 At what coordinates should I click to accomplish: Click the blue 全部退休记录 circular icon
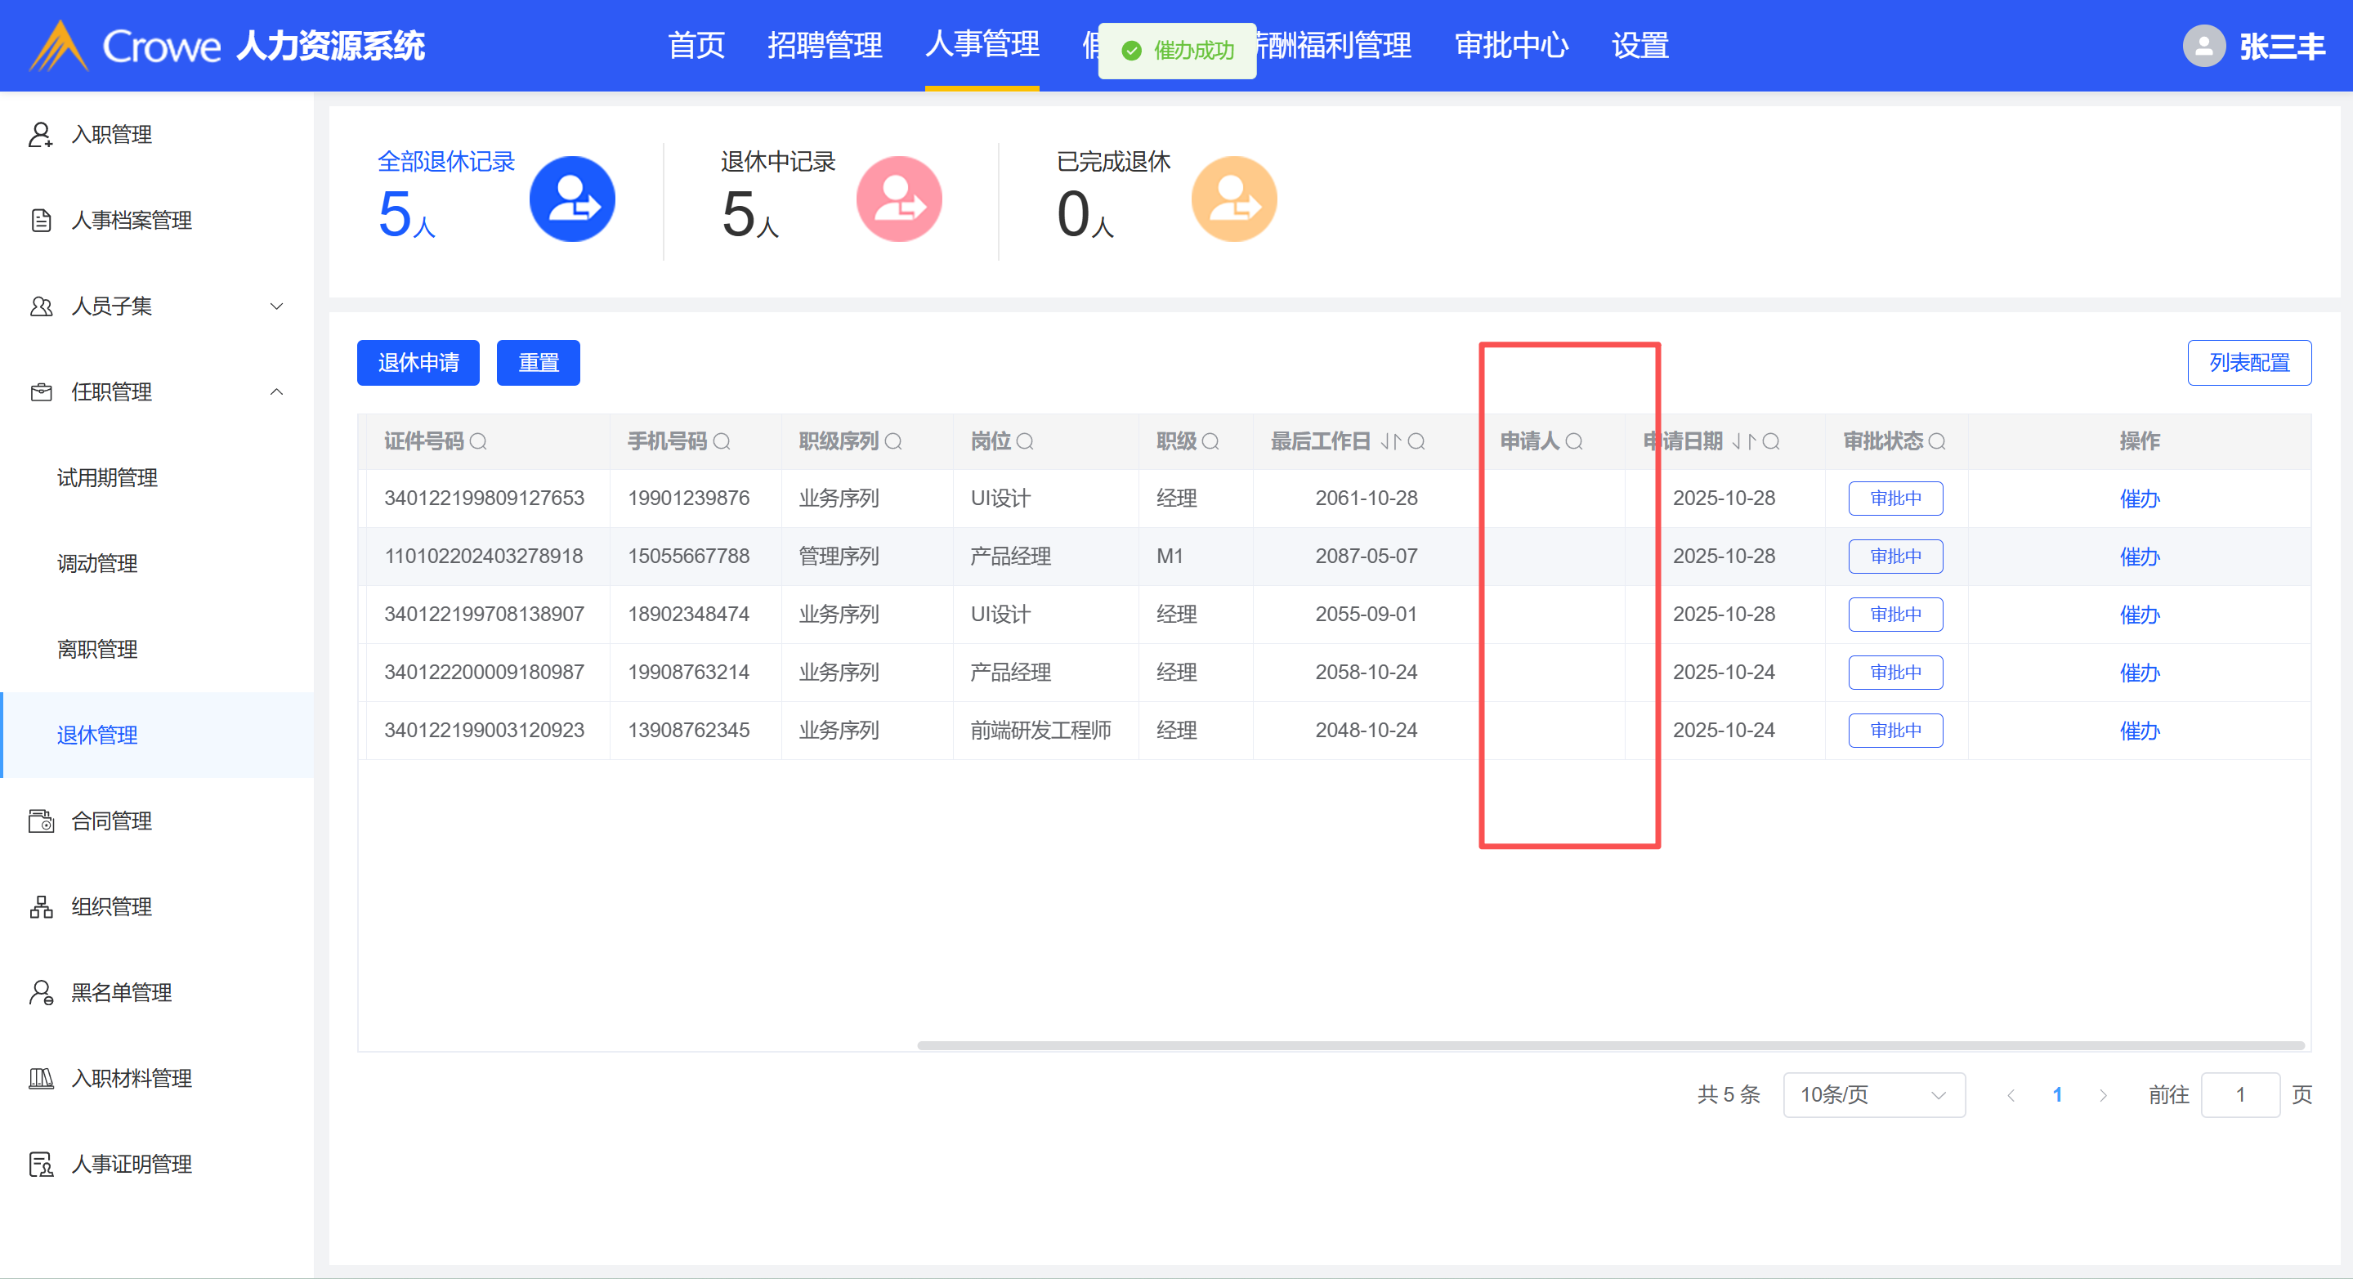tap(572, 199)
